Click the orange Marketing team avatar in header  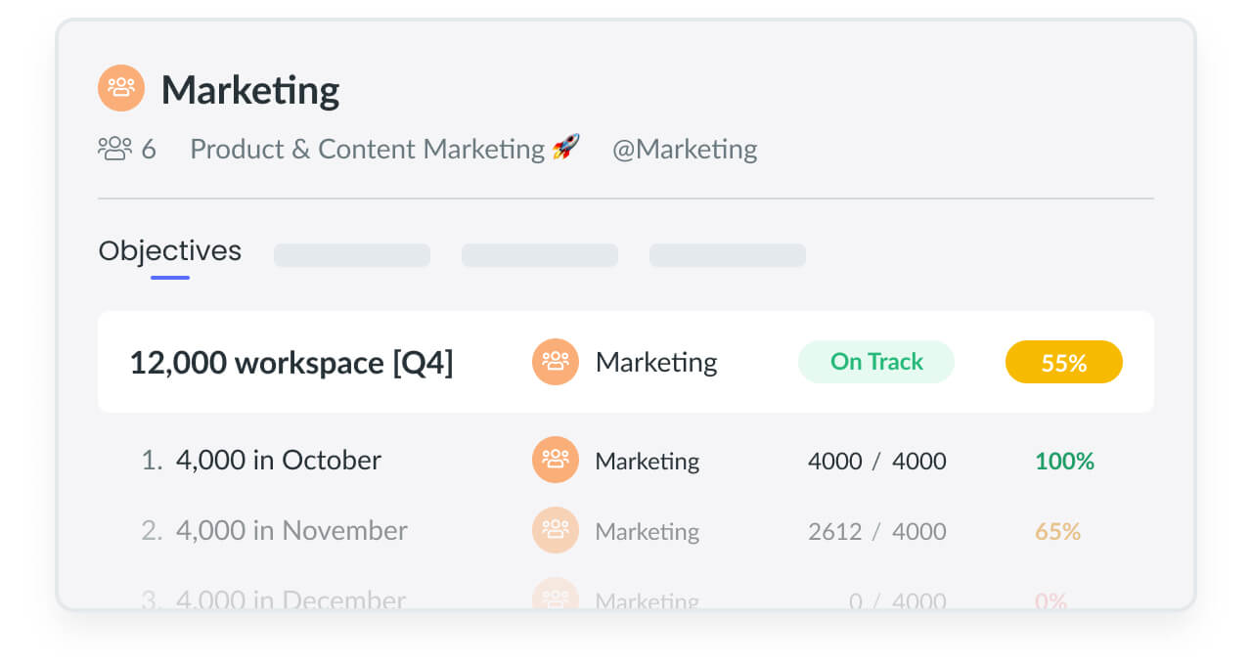pos(121,88)
